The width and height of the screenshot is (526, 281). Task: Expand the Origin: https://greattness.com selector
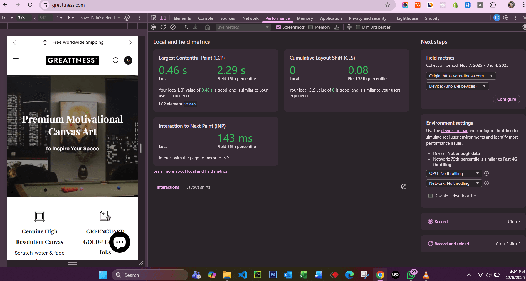(x=461, y=76)
